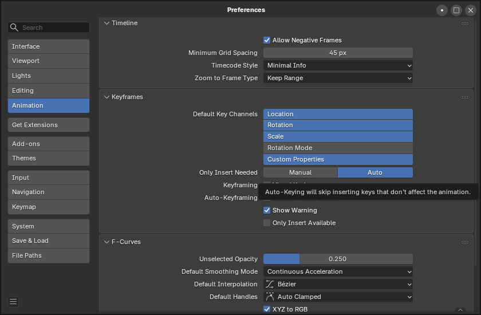Click the Minimum Grid Spacing field
The image size is (481, 315).
[x=338, y=53]
